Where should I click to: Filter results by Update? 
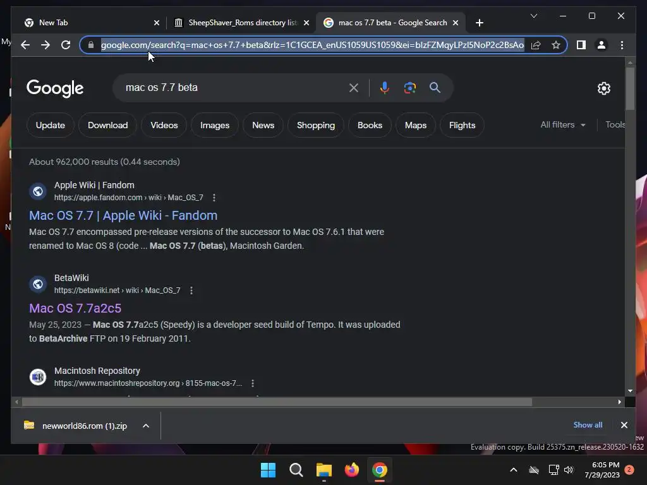[51, 125]
